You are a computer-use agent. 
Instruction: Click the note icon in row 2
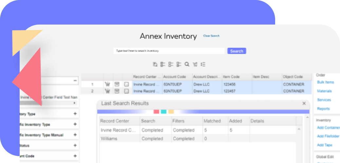click(126, 91)
